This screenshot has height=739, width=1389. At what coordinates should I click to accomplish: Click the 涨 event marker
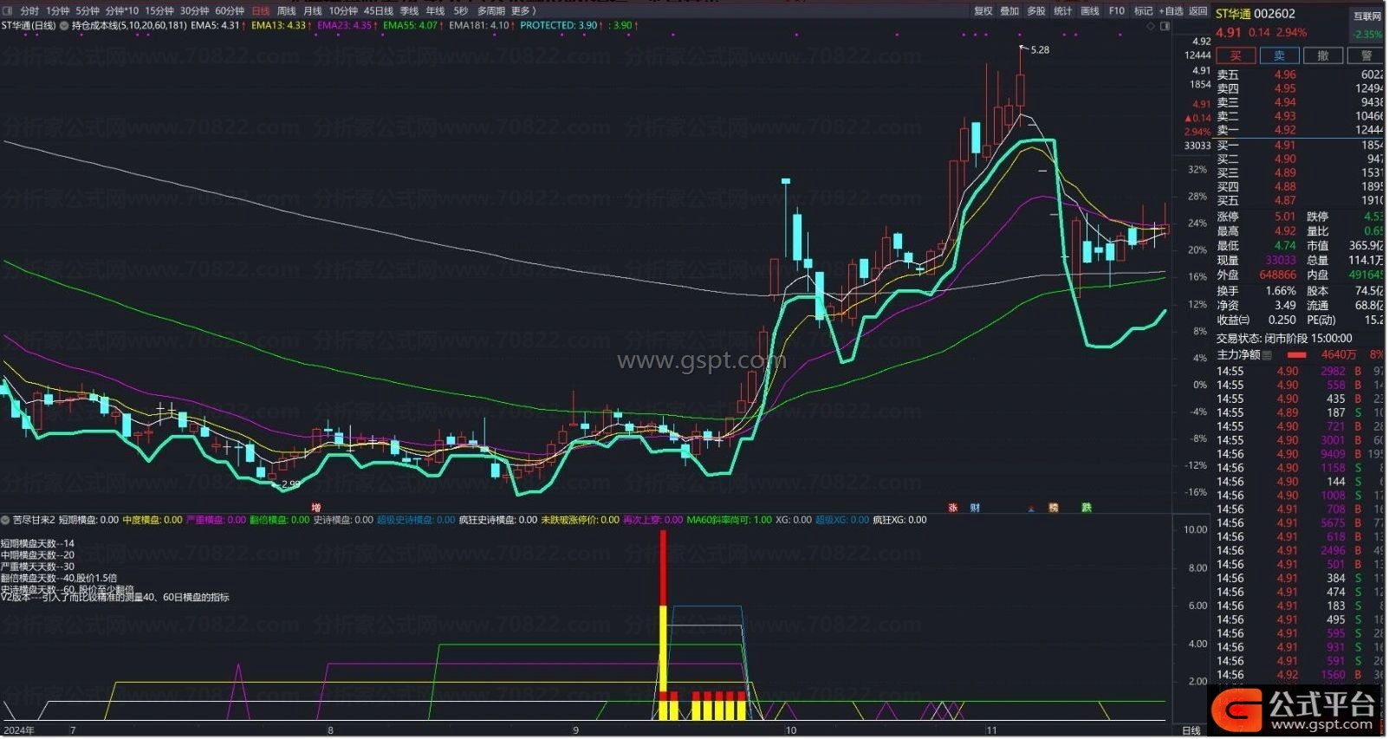point(953,508)
